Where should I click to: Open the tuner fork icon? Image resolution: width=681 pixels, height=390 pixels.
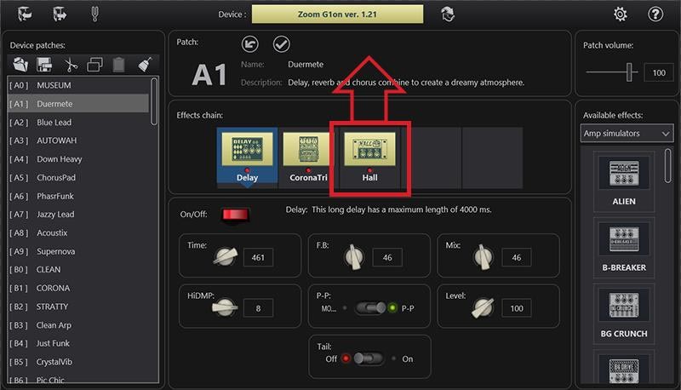[95, 14]
